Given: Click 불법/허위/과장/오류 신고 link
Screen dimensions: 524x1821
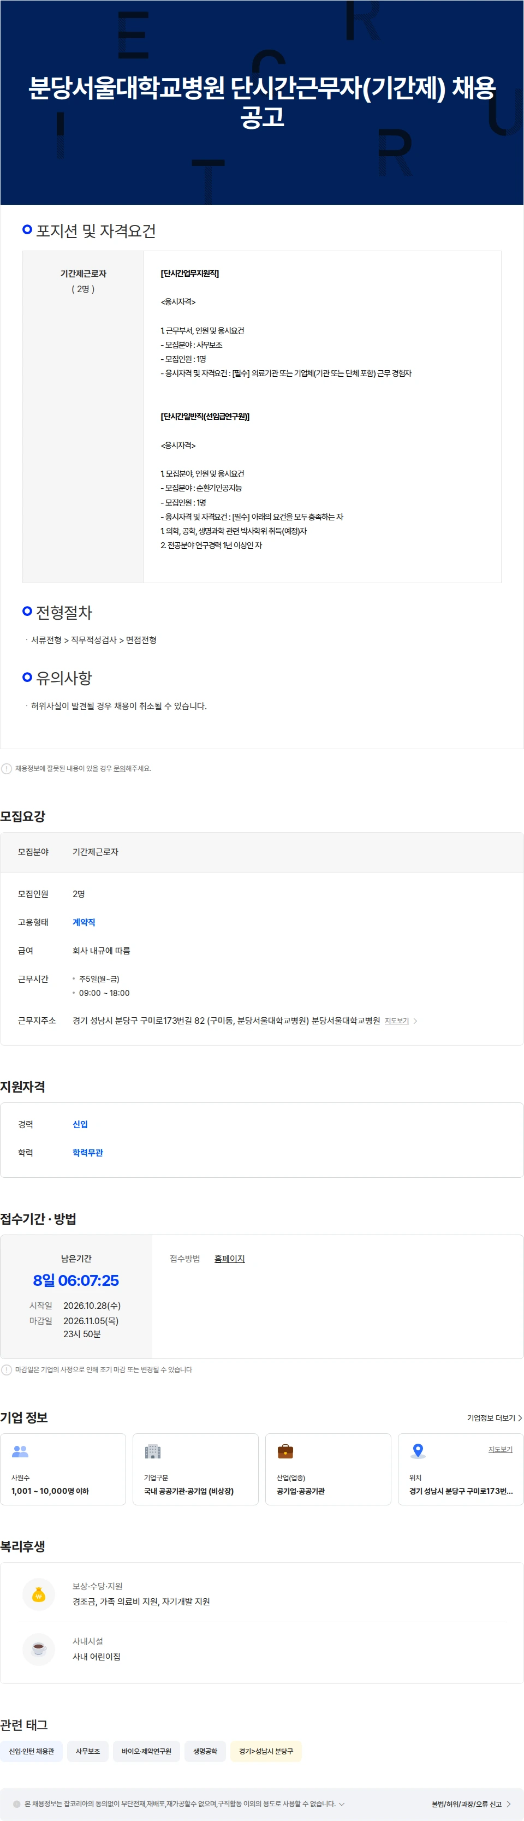Looking at the screenshot, I should 466,1804.
